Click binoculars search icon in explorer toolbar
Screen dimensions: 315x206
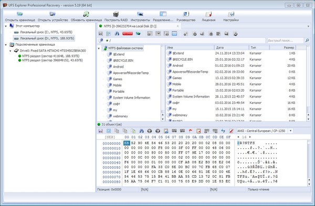[x=117, y=34]
